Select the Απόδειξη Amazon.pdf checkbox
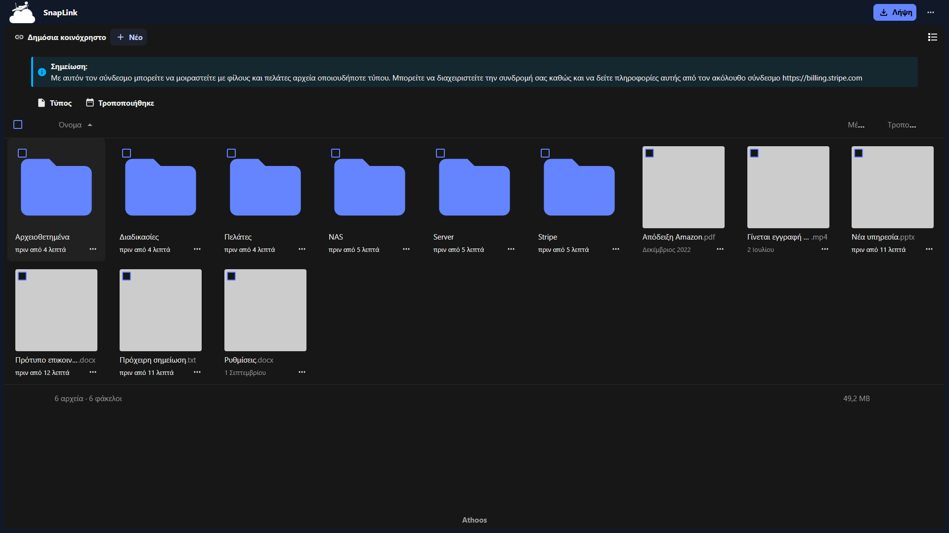 click(x=650, y=153)
